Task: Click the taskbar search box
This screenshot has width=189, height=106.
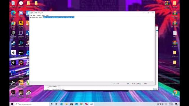Action: [x=32, y=104]
